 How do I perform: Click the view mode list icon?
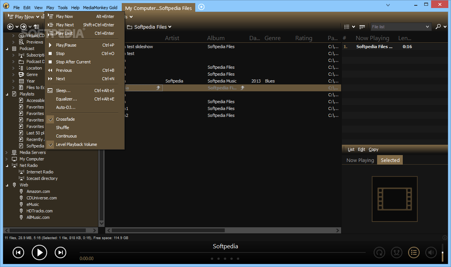(347, 27)
